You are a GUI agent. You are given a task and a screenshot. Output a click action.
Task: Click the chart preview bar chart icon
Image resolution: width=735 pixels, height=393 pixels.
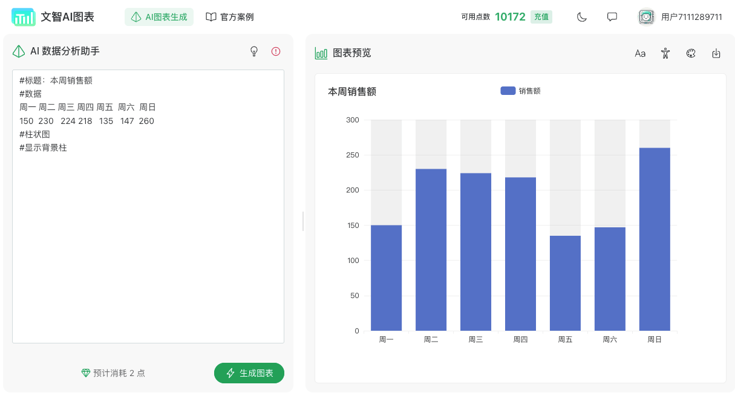tap(321, 53)
